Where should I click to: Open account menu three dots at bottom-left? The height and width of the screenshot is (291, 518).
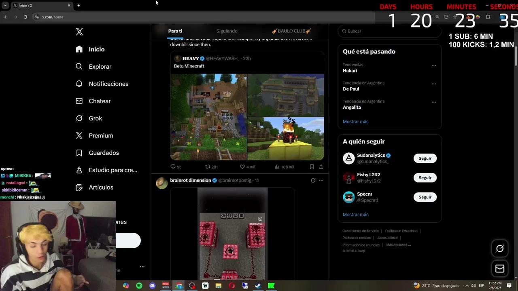142,267
